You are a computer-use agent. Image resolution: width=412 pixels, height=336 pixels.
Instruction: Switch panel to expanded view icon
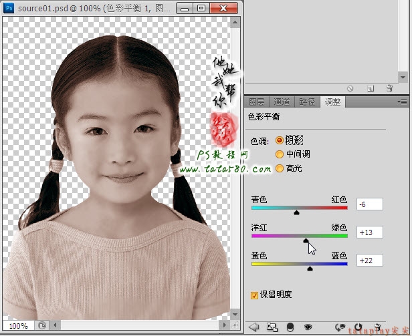coord(272,327)
